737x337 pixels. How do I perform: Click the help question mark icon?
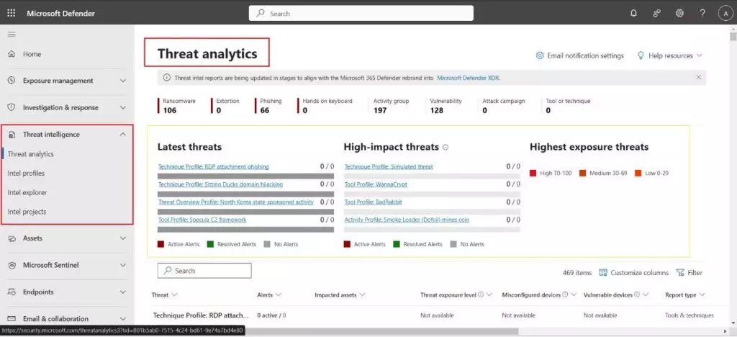coord(702,13)
